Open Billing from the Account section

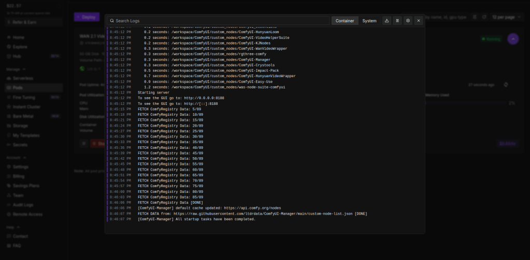tap(19, 176)
